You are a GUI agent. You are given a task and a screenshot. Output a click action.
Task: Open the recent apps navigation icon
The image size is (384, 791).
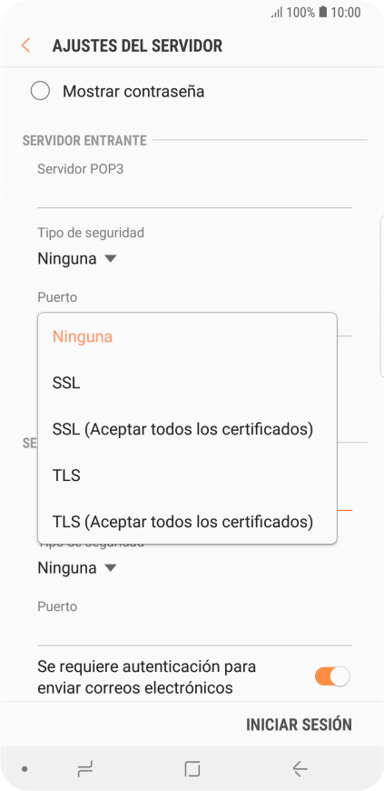(84, 769)
